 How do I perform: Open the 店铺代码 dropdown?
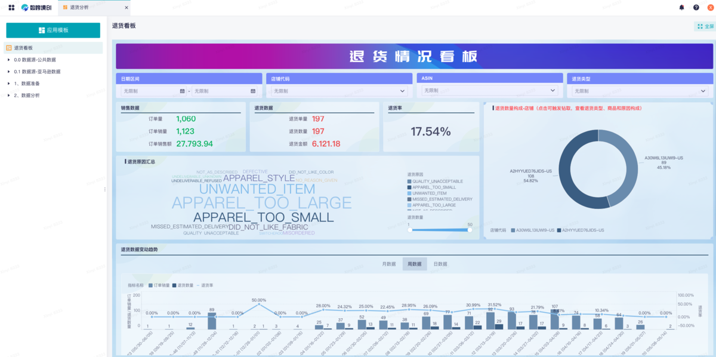(339, 91)
